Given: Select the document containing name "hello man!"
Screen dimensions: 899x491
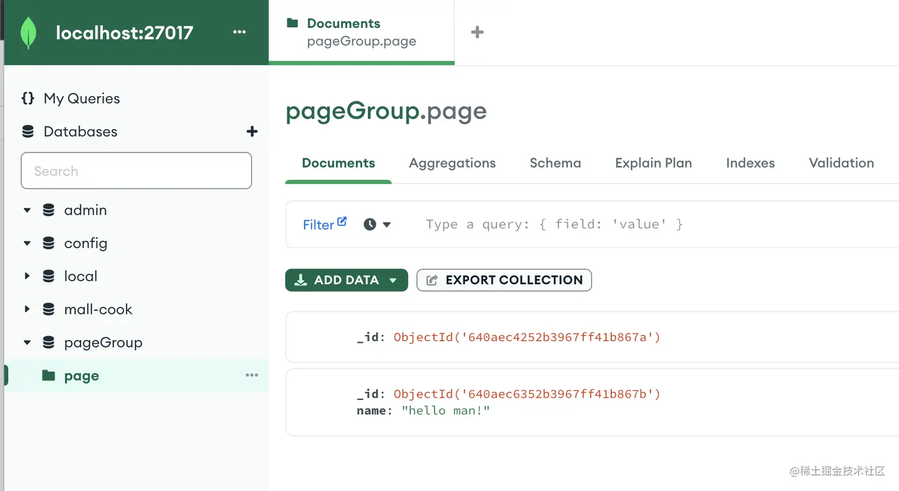Looking at the screenshot, I should [592, 402].
